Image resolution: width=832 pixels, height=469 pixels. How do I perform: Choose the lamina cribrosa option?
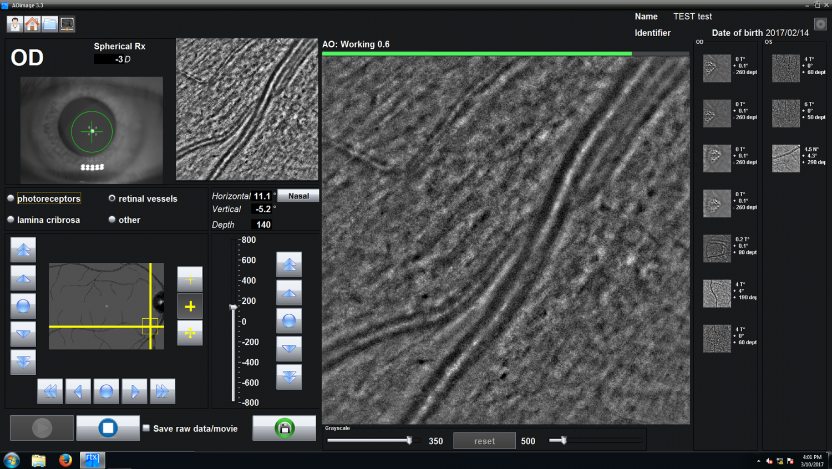tap(10, 220)
